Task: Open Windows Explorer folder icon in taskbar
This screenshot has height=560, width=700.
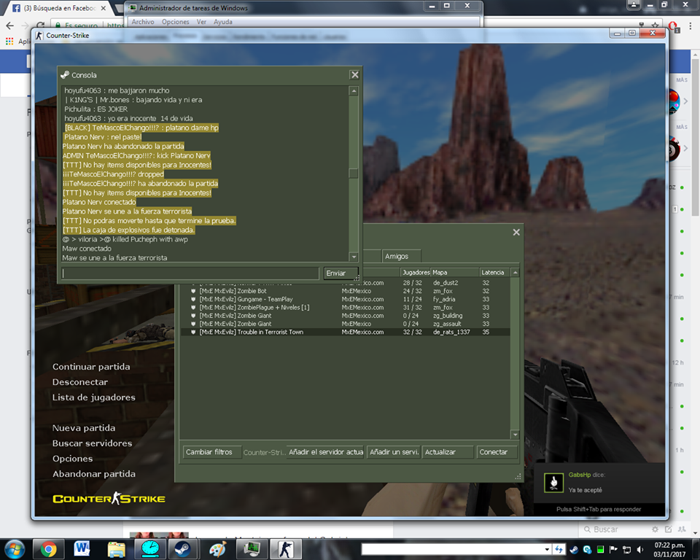Action: (116, 549)
